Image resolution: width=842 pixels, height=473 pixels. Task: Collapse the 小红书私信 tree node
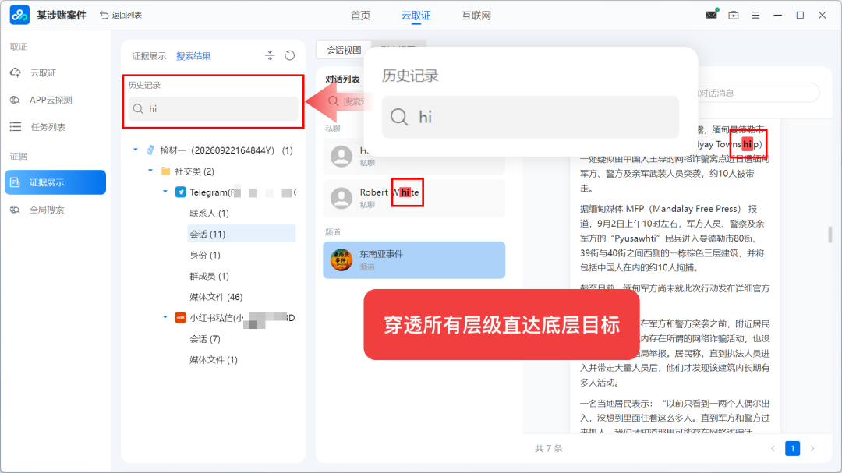tap(165, 317)
